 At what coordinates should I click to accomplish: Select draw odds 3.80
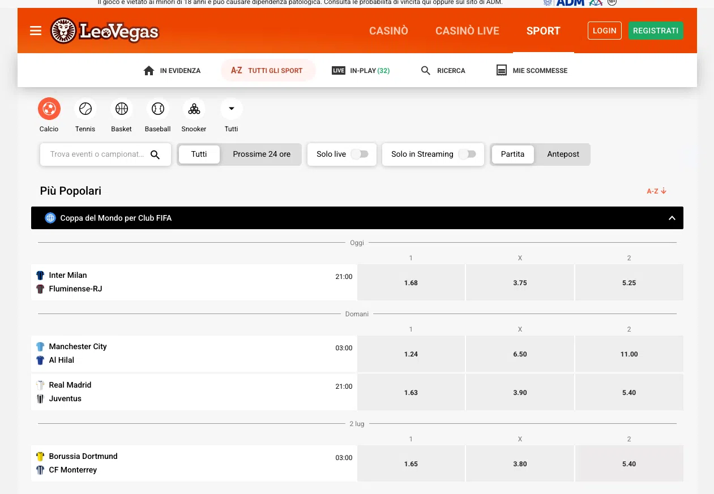(x=520, y=464)
